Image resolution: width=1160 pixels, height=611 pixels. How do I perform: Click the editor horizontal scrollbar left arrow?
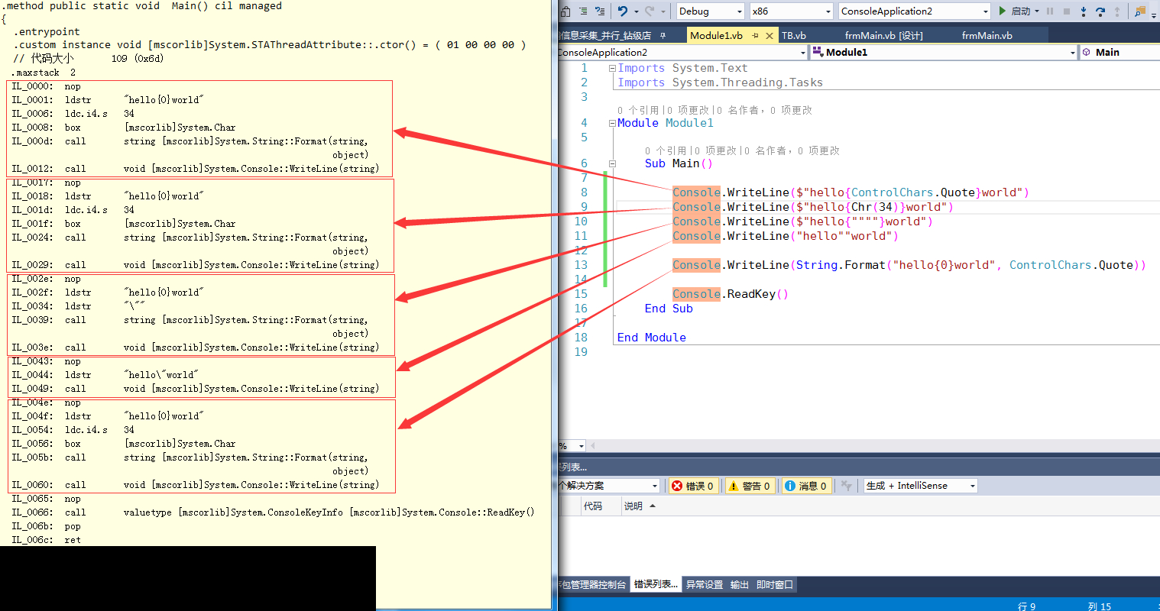[x=593, y=446]
